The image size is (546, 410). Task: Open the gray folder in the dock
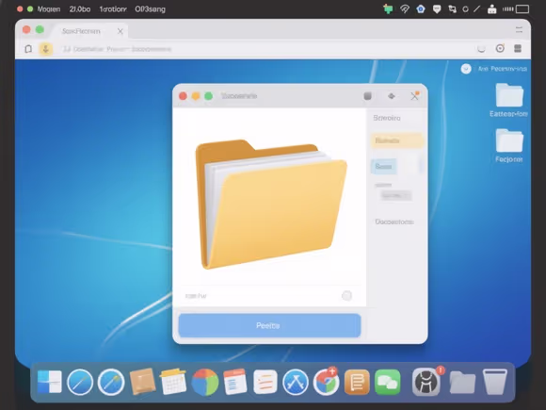462,382
